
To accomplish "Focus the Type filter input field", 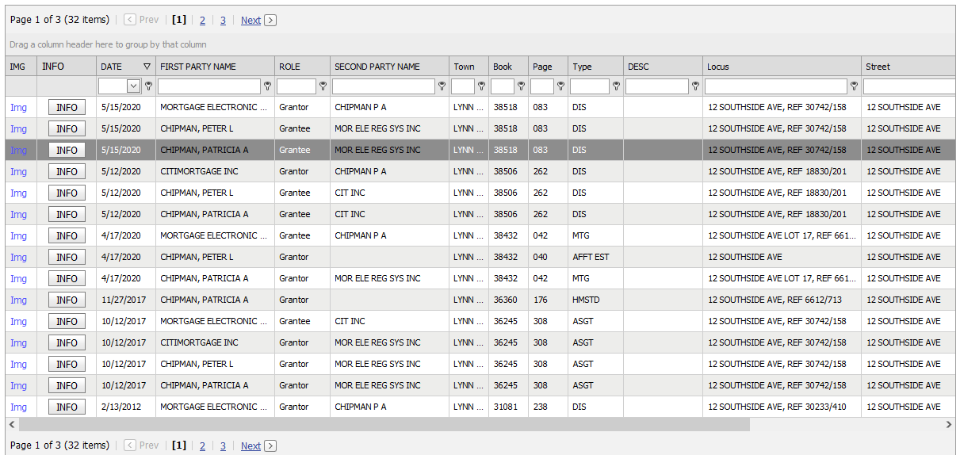I will [590, 86].
